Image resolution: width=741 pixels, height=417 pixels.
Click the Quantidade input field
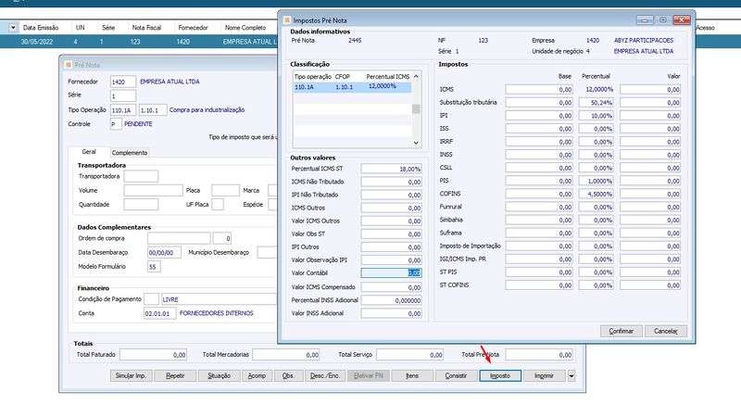click(141, 205)
